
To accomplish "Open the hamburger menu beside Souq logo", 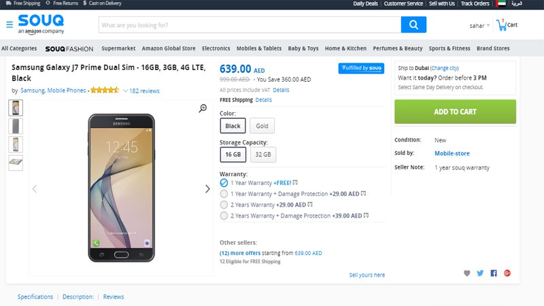I will [x=10, y=25].
